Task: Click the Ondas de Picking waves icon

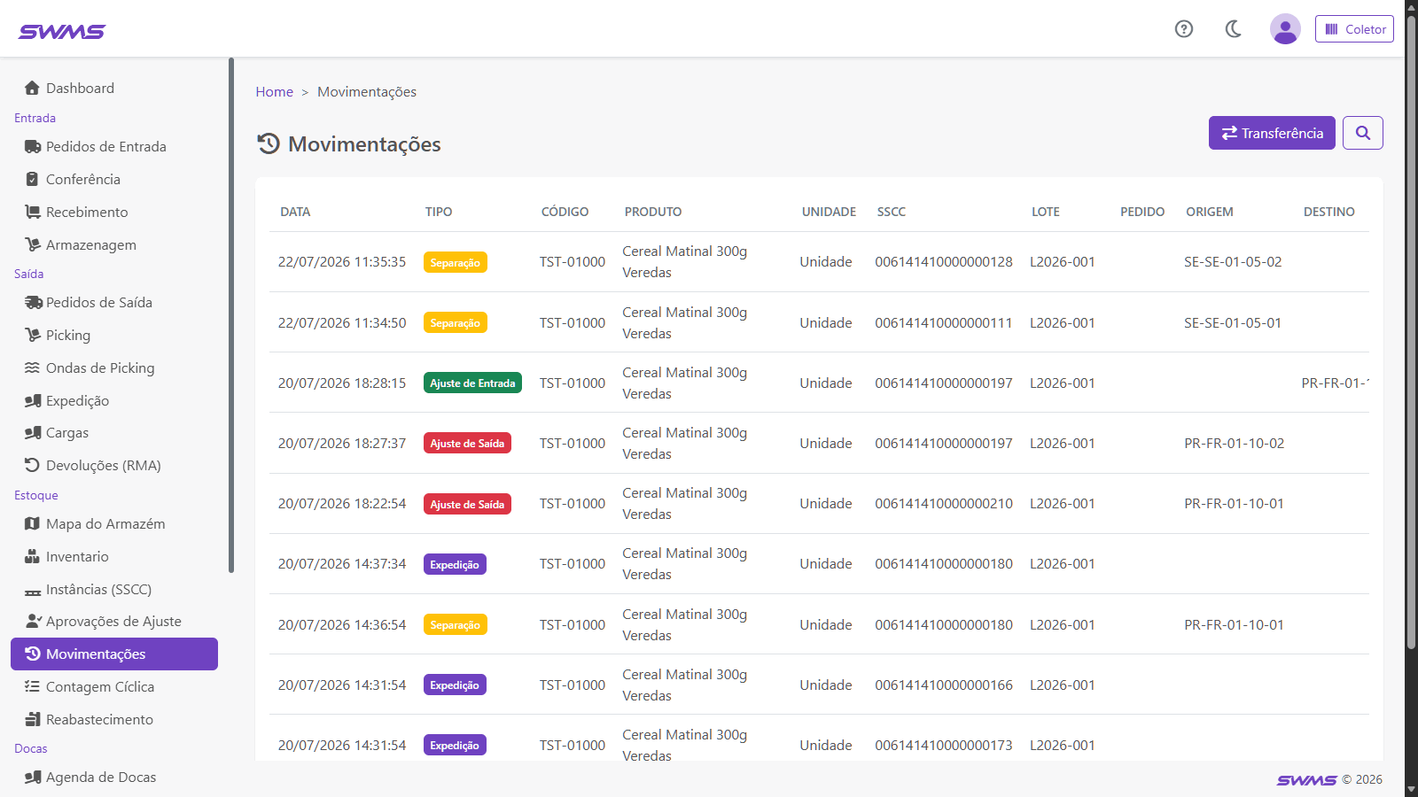Action: pyautogui.click(x=32, y=368)
